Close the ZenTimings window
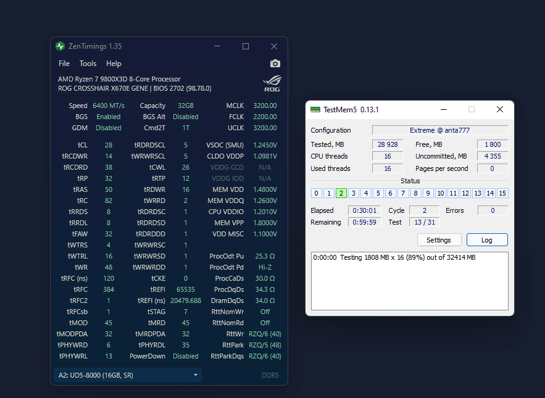545x398 pixels. pyautogui.click(x=274, y=46)
